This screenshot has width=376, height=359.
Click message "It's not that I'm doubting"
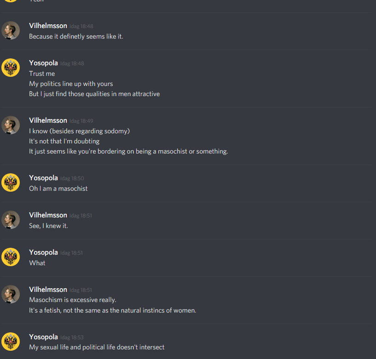(64, 141)
